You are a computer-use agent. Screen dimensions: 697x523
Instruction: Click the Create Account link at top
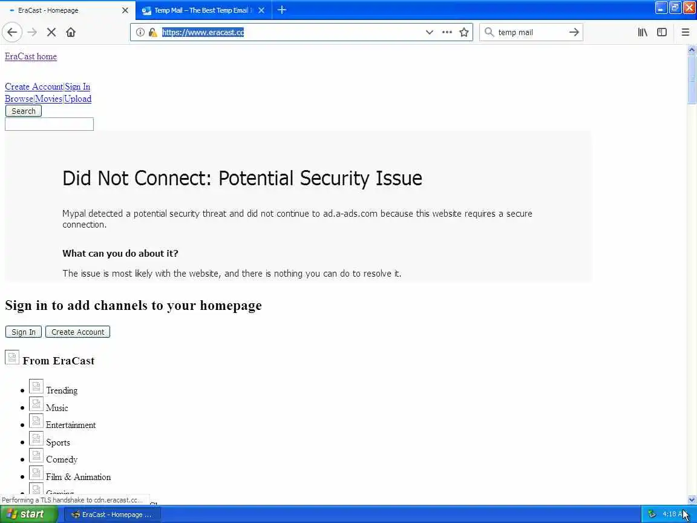coord(34,87)
